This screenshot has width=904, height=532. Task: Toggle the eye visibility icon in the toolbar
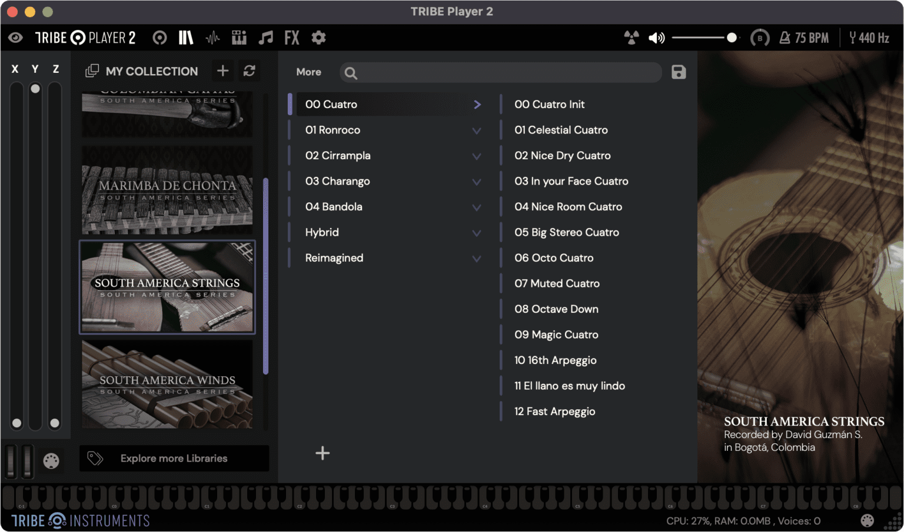coord(15,38)
